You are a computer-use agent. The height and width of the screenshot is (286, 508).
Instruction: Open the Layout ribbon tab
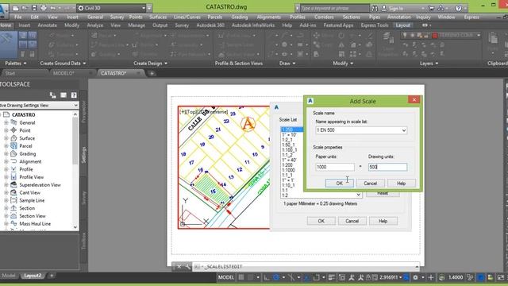402,25
